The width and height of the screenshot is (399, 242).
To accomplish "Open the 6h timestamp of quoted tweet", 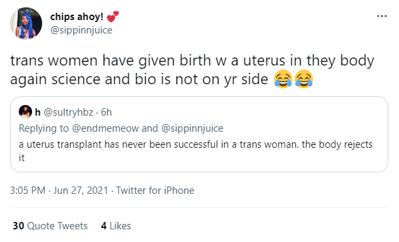I will tap(106, 112).
